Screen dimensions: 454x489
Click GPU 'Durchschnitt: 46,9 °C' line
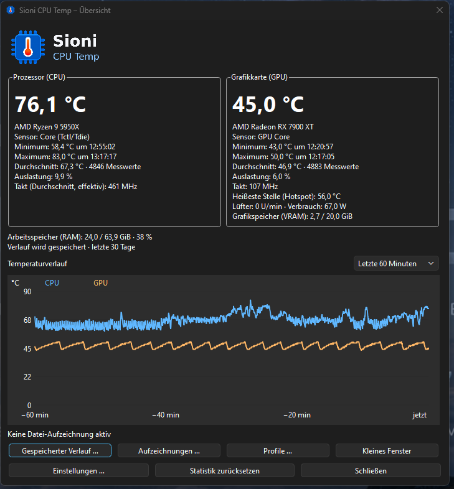295,167
